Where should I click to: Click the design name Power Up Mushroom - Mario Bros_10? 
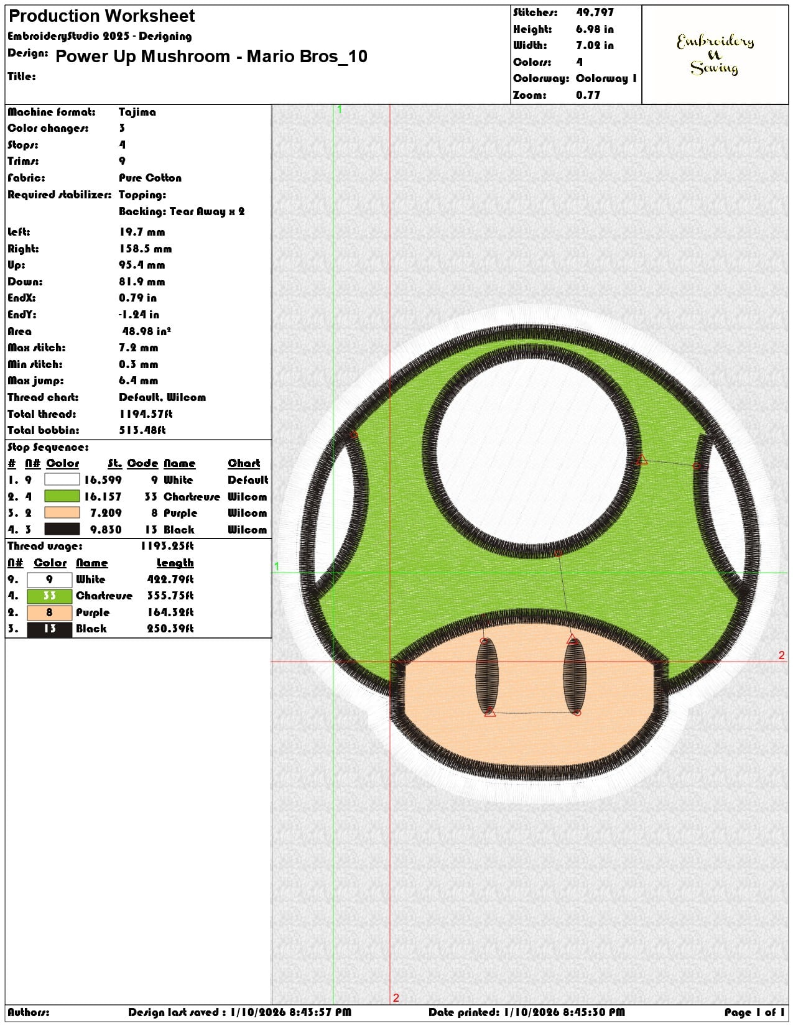[211, 57]
